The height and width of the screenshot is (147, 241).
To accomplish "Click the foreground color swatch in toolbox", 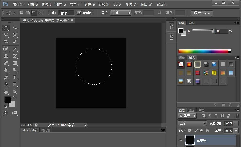I will coord(7,99).
